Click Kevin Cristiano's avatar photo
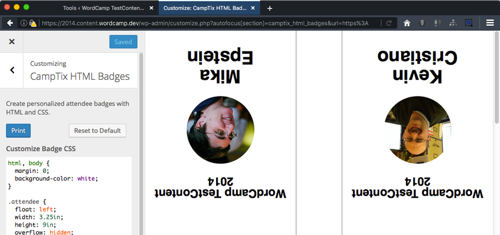Screen dimensions: 500x235 [418, 130]
